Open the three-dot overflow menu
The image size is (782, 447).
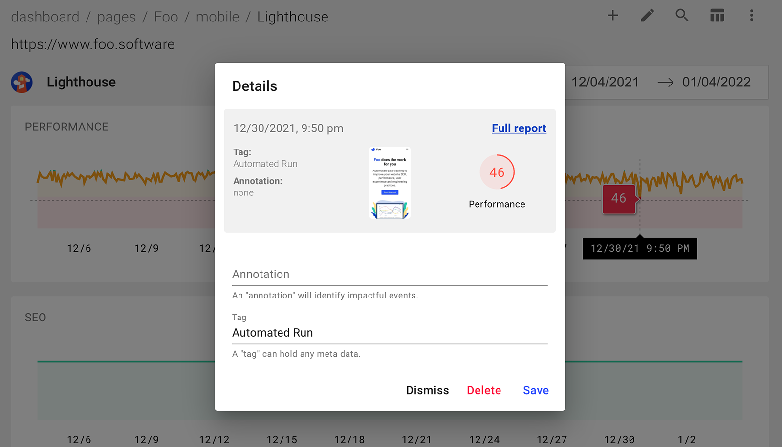pos(752,16)
